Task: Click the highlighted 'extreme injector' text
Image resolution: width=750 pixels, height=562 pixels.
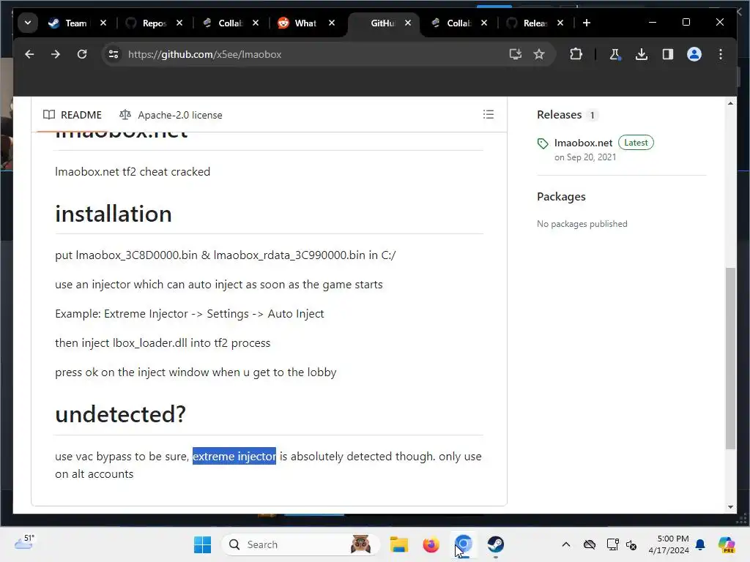Action: point(234,457)
